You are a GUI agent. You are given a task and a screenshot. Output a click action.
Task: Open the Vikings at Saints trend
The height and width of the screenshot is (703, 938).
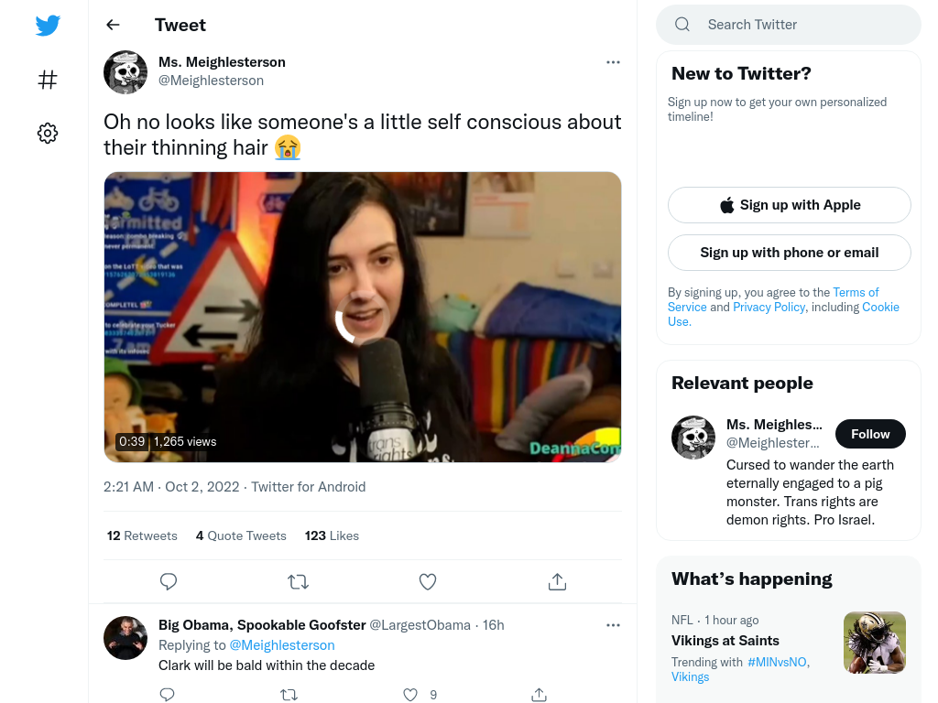coord(725,641)
